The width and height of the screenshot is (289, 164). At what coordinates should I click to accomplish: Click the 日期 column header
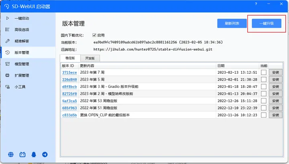(237, 66)
